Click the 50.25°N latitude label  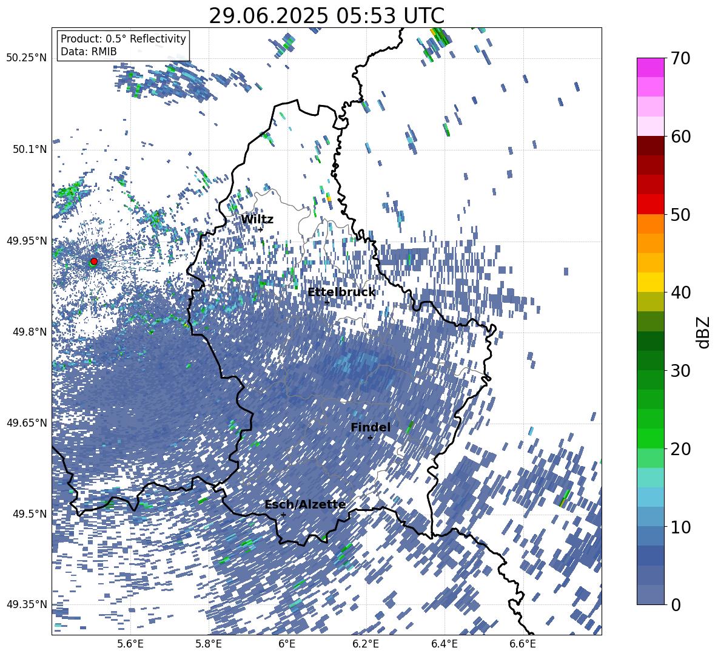(x=27, y=58)
